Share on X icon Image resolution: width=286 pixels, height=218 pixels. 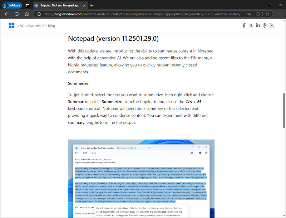[251, 25]
